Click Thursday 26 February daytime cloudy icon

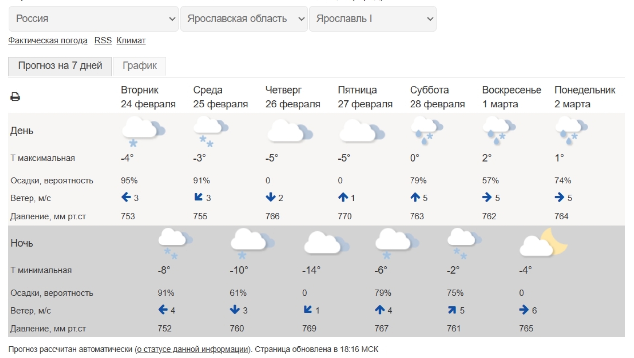click(x=289, y=131)
